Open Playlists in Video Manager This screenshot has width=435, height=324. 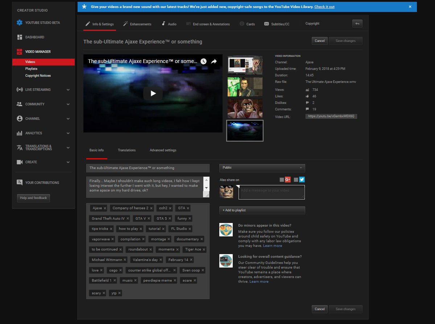[31, 69]
